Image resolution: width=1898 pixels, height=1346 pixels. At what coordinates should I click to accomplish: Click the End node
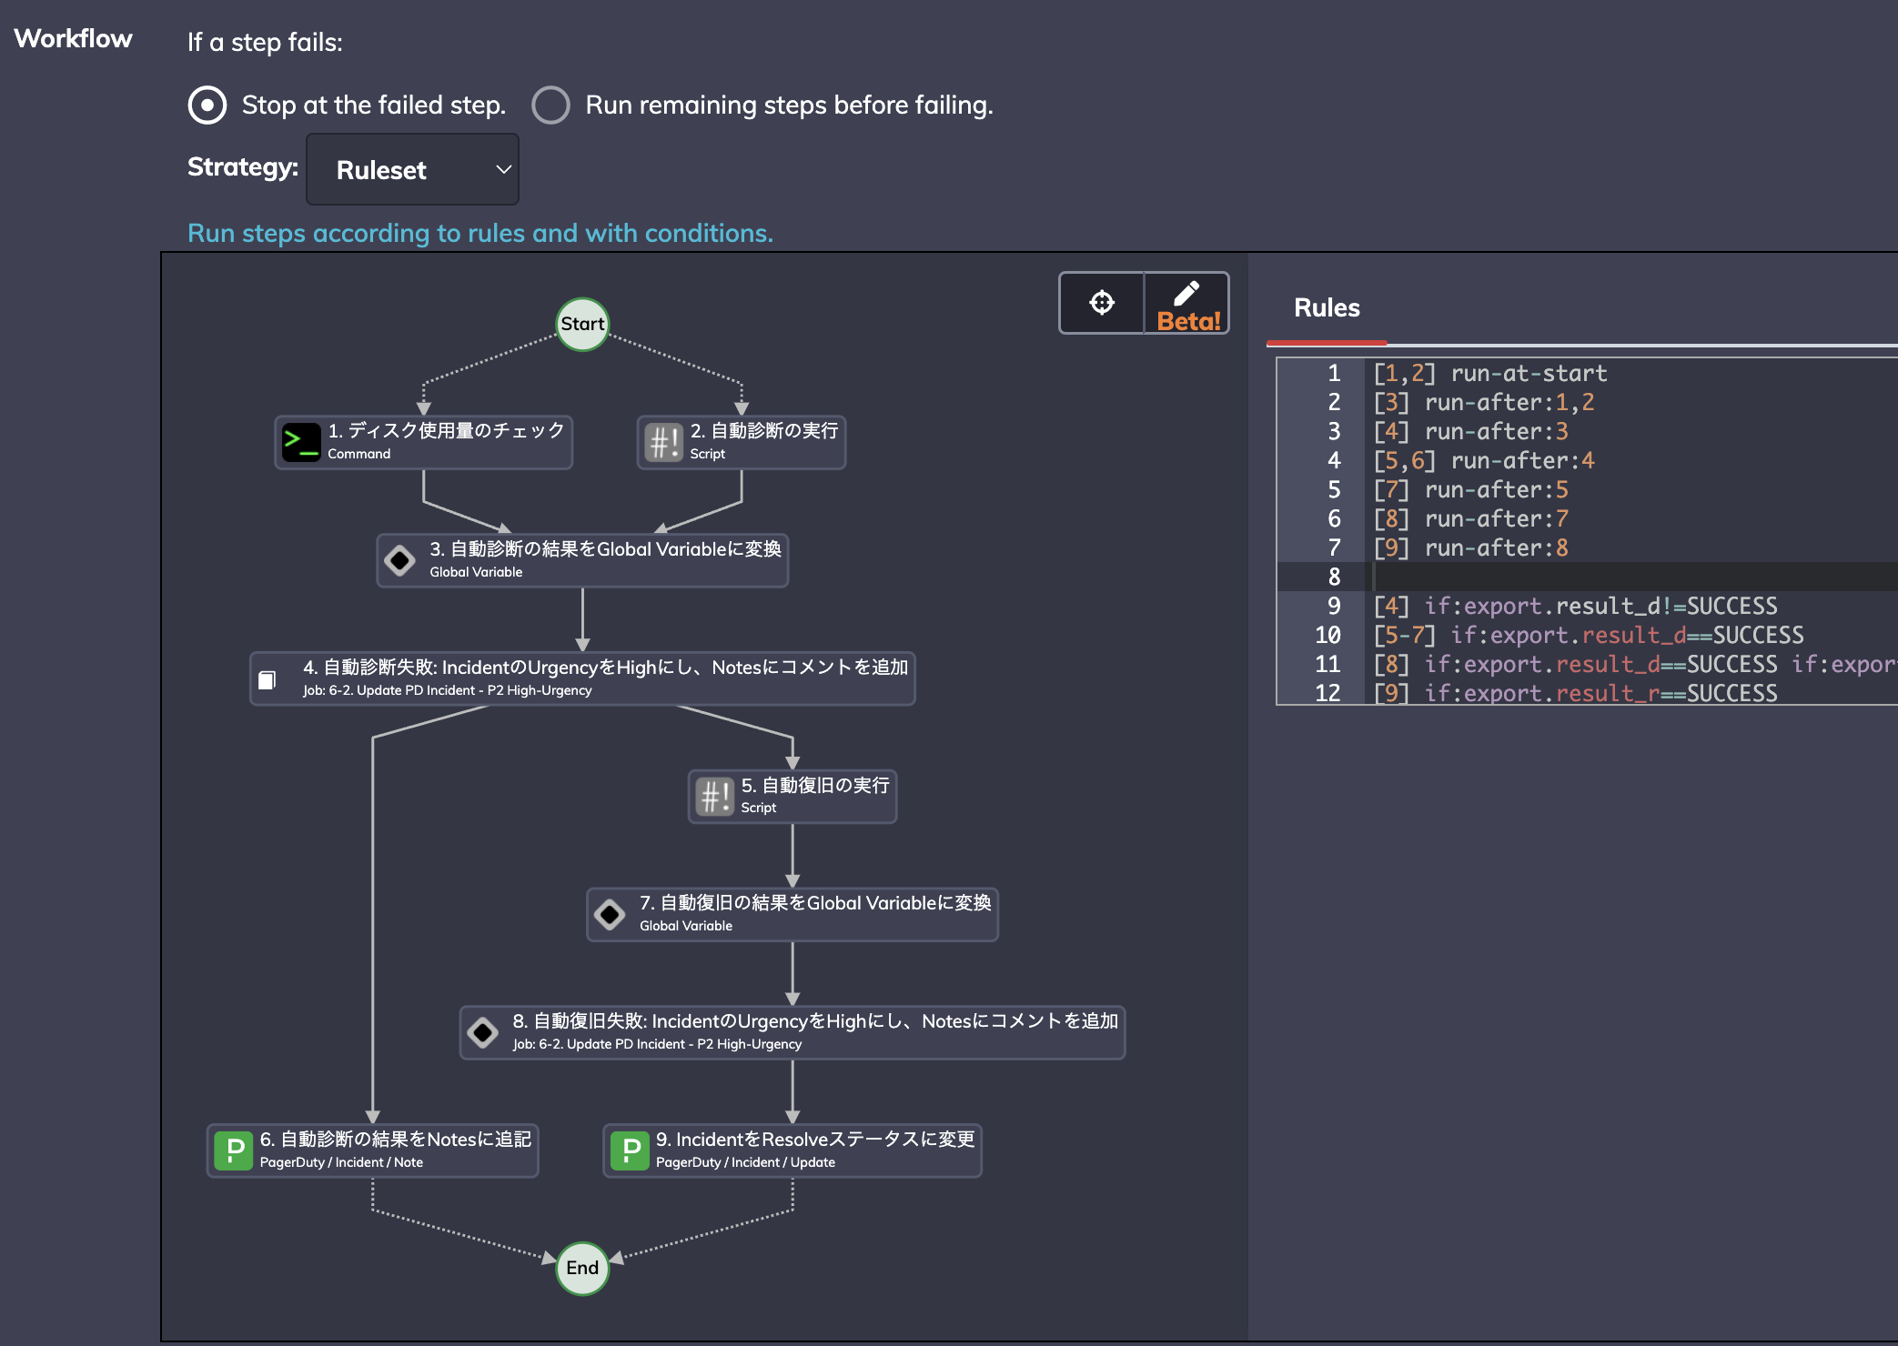[582, 1268]
